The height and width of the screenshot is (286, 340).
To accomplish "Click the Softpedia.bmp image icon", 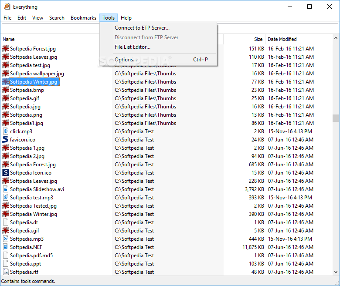I will [x=6, y=90].
